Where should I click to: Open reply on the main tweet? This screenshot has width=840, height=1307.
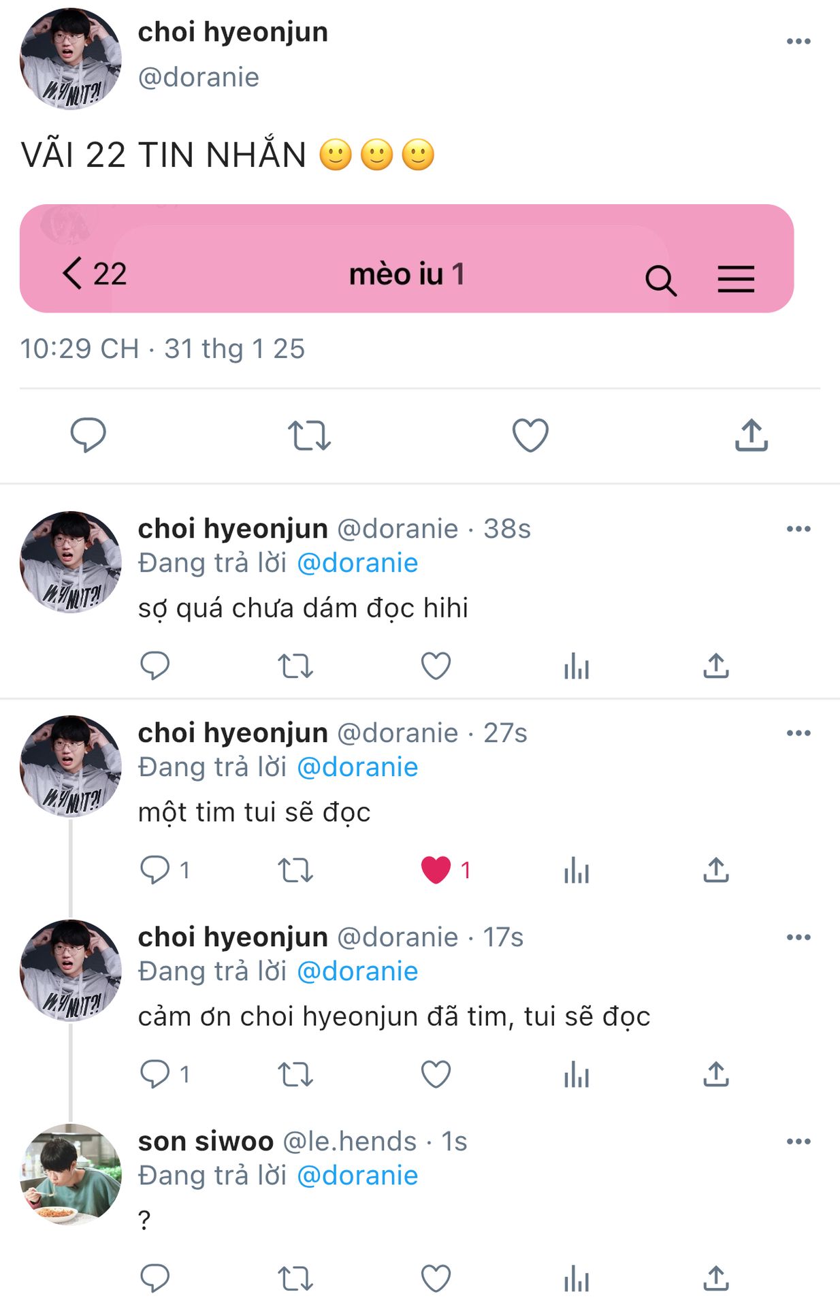click(x=88, y=435)
